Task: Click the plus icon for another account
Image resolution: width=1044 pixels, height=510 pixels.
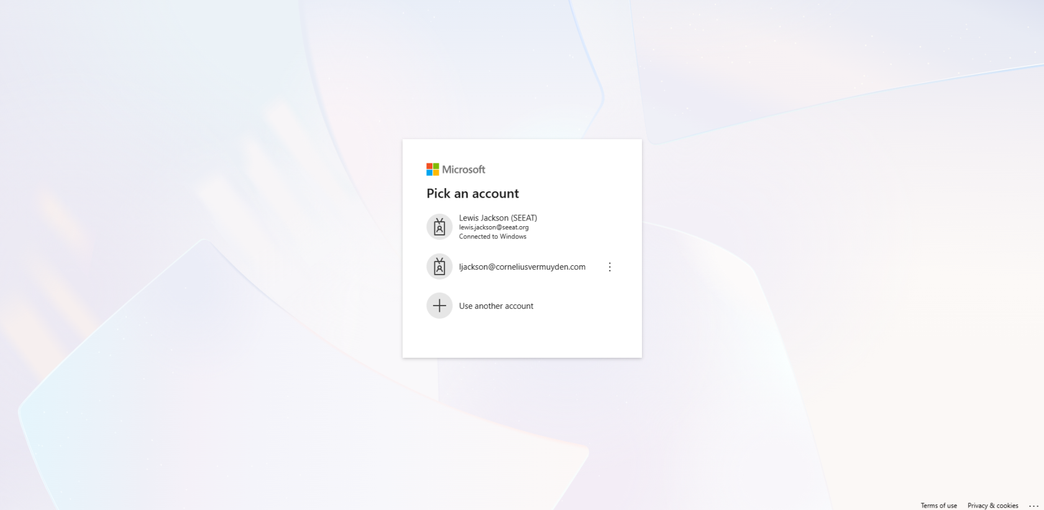Action: tap(439, 306)
